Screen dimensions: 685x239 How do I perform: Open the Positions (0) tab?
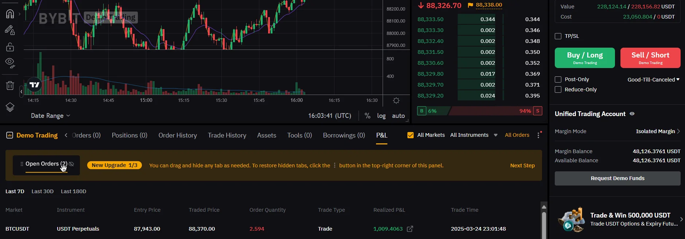tap(129, 135)
